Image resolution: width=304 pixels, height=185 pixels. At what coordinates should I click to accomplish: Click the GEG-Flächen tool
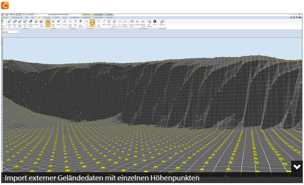114,23
